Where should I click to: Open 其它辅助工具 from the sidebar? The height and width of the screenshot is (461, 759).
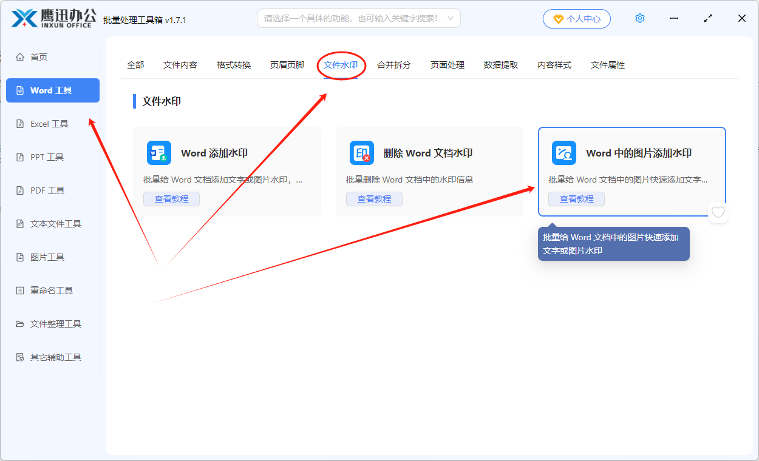coord(53,357)
